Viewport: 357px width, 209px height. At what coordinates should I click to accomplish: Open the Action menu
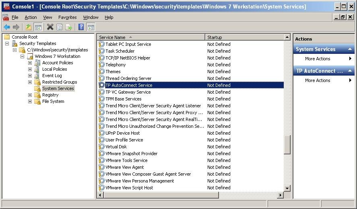(31, 17)
